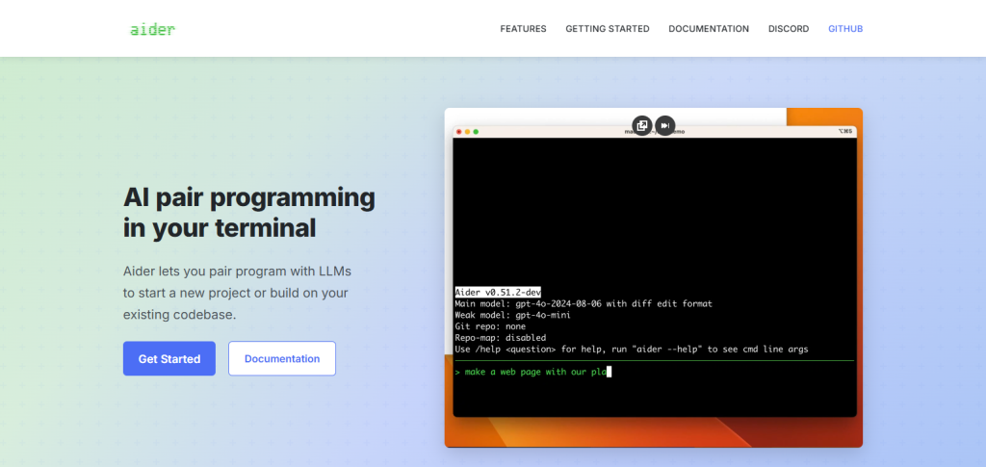Click the skip-forward button on the demo video
Screen dimensions: 986x467
665,126
